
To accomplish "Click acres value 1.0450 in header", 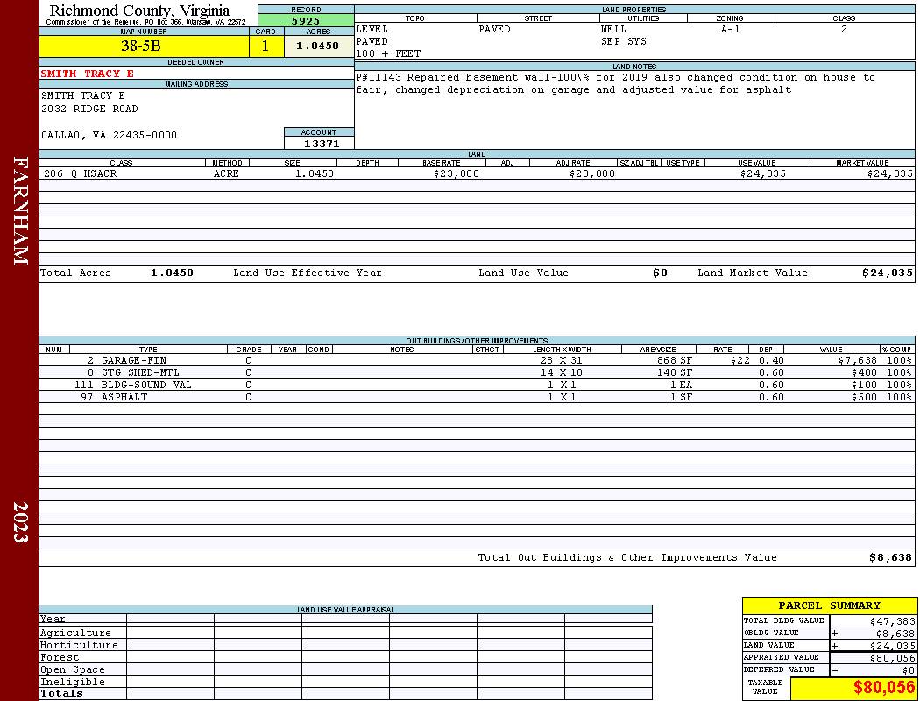I will pyautogui.click(x=319, y=46).
